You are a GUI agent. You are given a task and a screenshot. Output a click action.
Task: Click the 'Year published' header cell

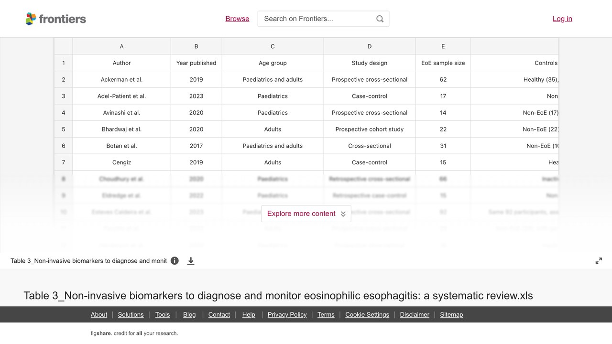point(196,63)
